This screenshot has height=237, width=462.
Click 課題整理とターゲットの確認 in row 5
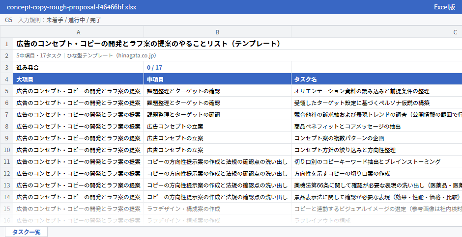click(x=217, y=91)
